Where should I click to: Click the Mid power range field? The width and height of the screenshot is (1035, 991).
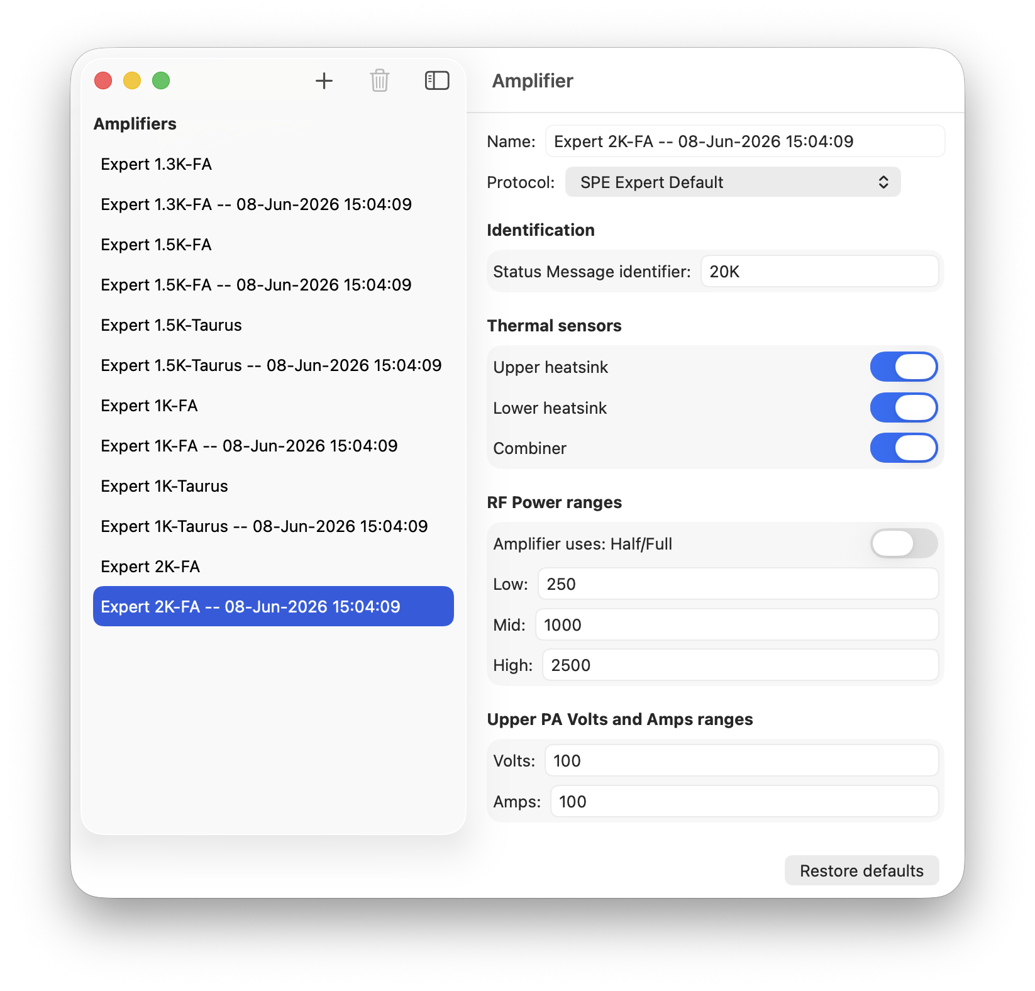(x=737, y=624)
